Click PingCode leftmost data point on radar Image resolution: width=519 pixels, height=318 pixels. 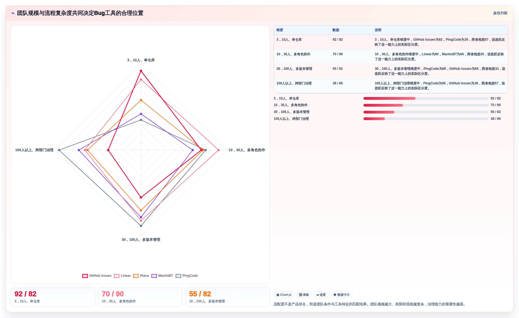click(x=59, y=150)
